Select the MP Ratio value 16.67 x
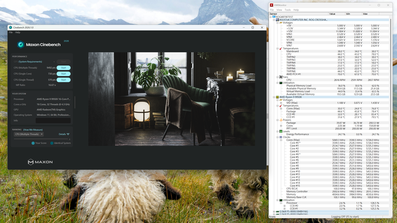Image resolution: width=397 pixels, height=223 pixels. 52,85
